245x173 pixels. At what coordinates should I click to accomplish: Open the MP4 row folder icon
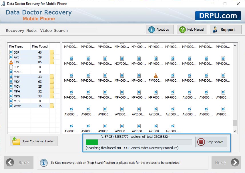click(x=52, y=91)
